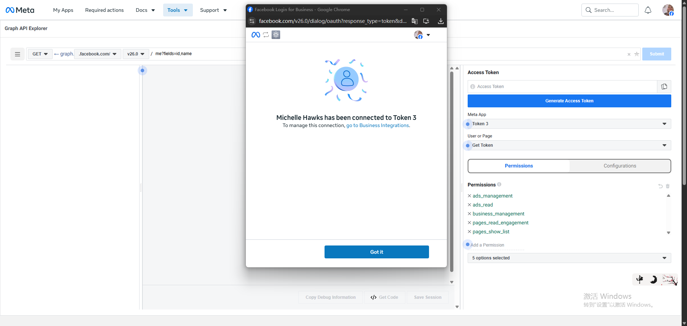Viewport: 687px width, 326px height.
Task: Open site info icon in popup address bar
Action: click(252, 21)
